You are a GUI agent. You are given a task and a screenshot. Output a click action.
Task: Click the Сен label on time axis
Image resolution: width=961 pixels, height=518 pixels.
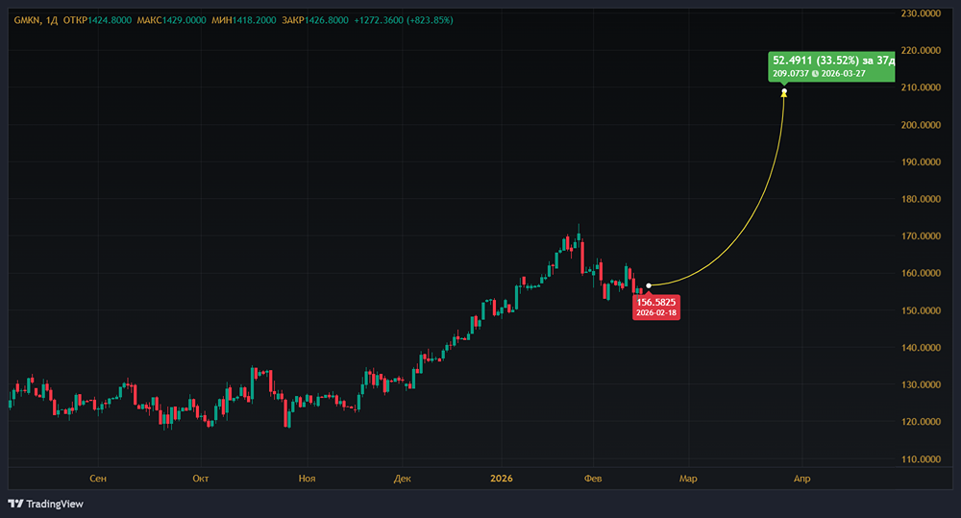pos(96,478)
